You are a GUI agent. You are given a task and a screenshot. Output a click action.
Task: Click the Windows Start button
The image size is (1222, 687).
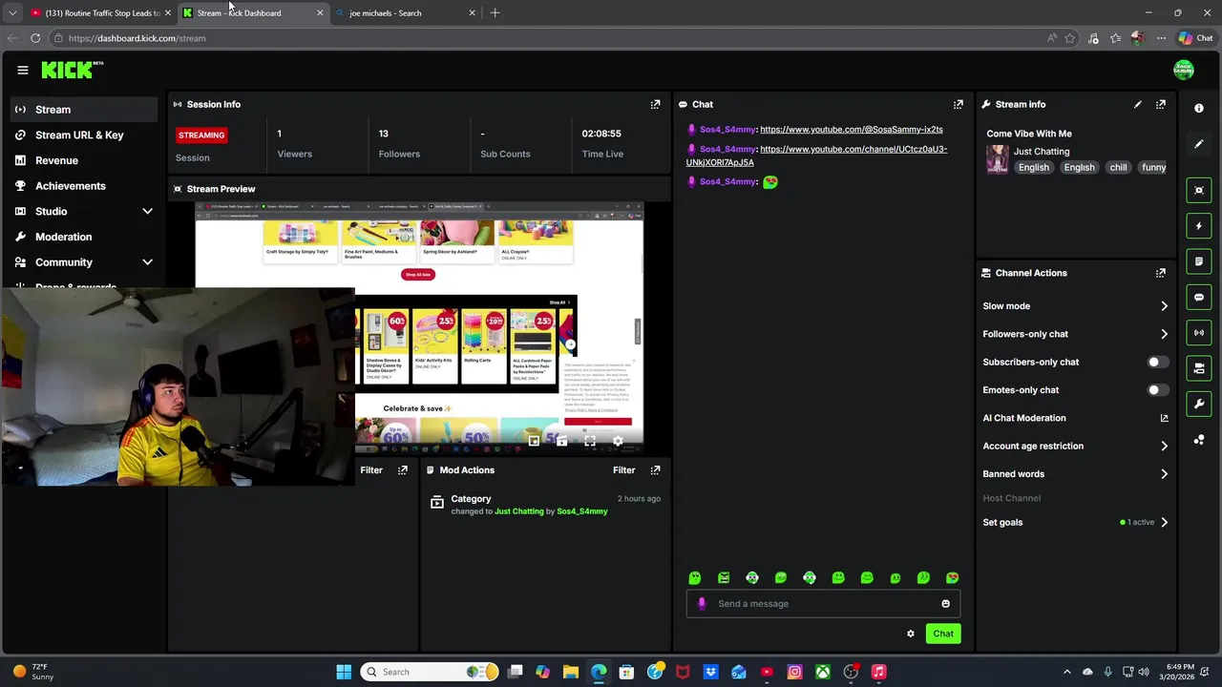coord(344,672)
